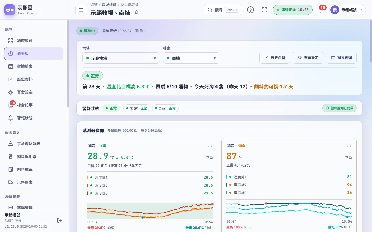The height and width of the screenshot is (232, 372).
Task: Click the 場域總覽 grid icon in sidebar
Action: 11,41
